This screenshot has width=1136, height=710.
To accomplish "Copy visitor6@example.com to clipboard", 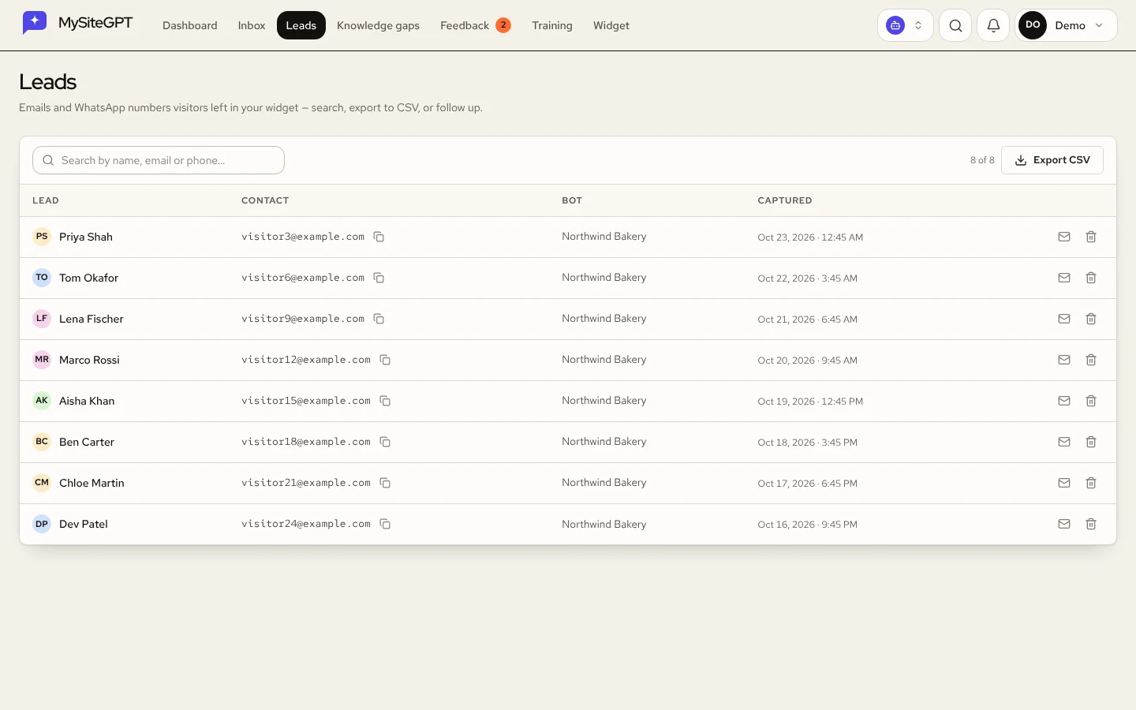I will [x=379, y=278].
